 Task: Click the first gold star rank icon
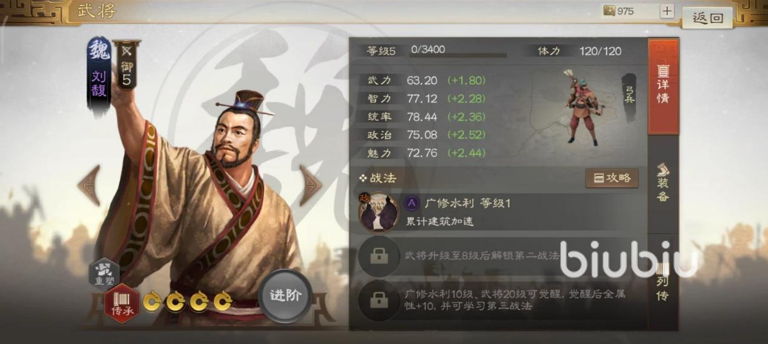coord(152,300)
